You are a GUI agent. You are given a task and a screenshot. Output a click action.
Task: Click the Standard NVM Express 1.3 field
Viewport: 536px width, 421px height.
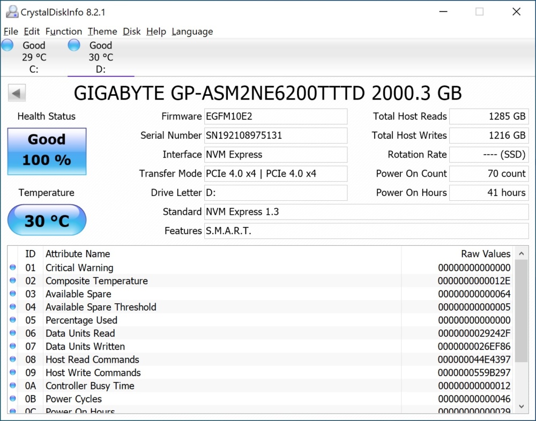point(367,212)
